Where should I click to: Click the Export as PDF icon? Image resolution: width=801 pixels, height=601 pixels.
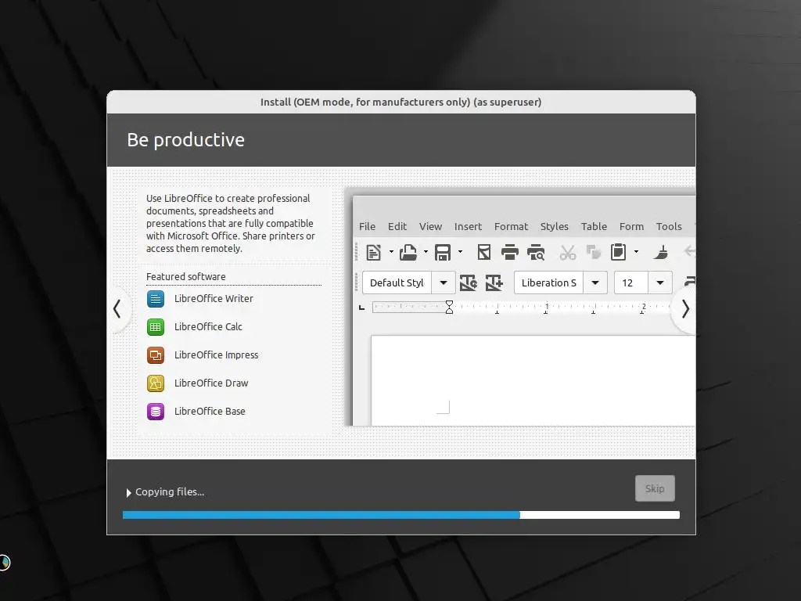483,252
